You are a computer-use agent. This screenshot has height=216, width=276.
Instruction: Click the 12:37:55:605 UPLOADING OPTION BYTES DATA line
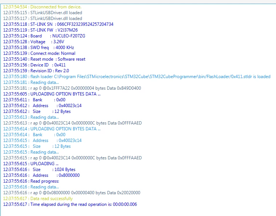tap(52, 94)
